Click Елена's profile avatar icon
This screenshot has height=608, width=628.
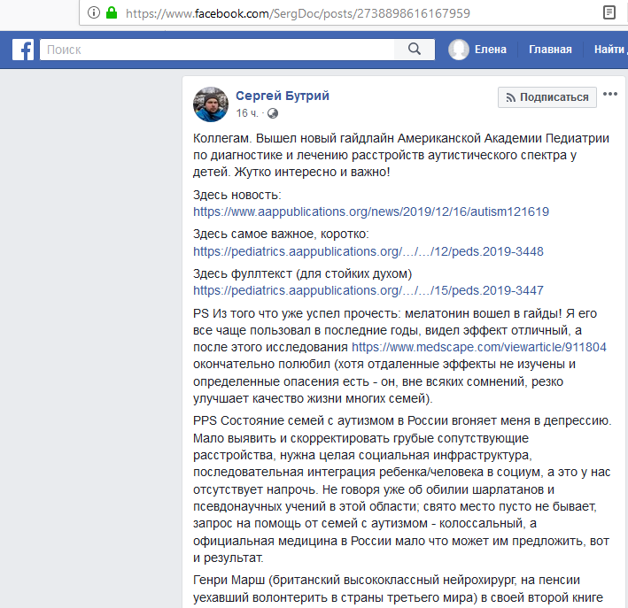[459, 50]
